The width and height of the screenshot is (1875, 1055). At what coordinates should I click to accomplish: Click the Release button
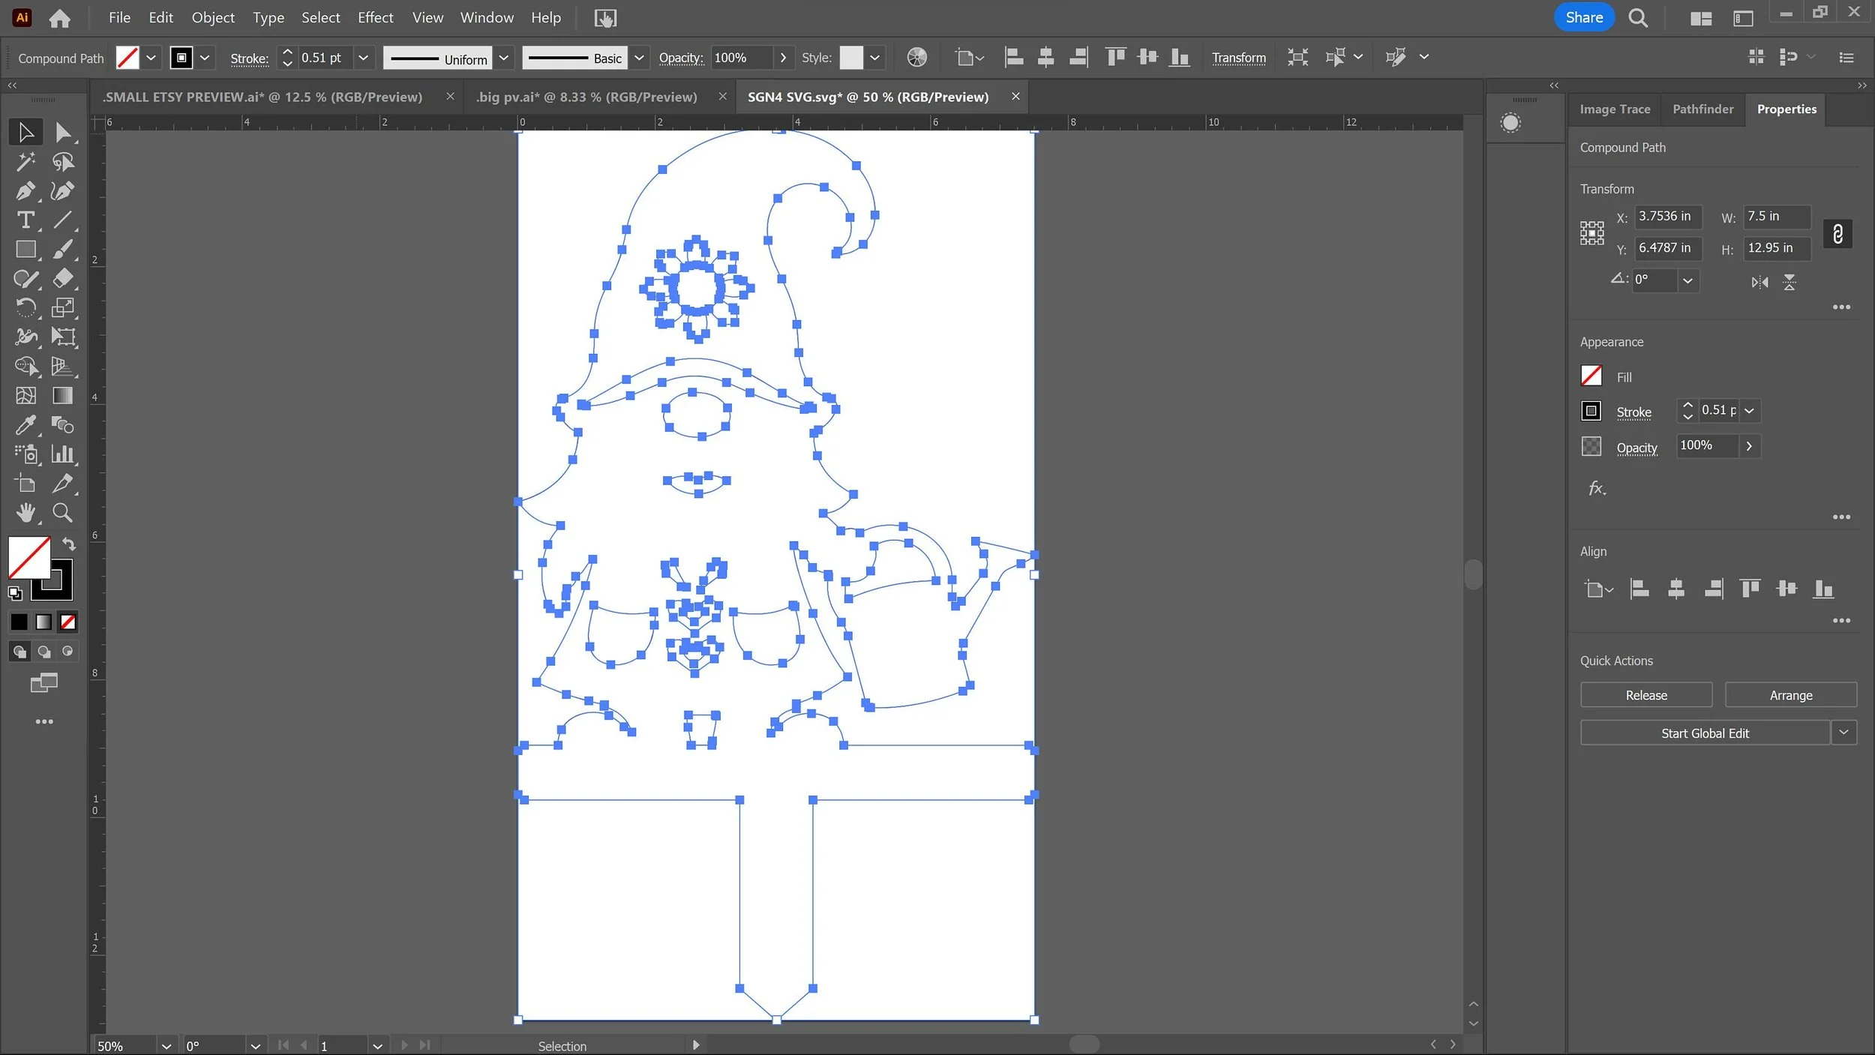pos(1645,695)
